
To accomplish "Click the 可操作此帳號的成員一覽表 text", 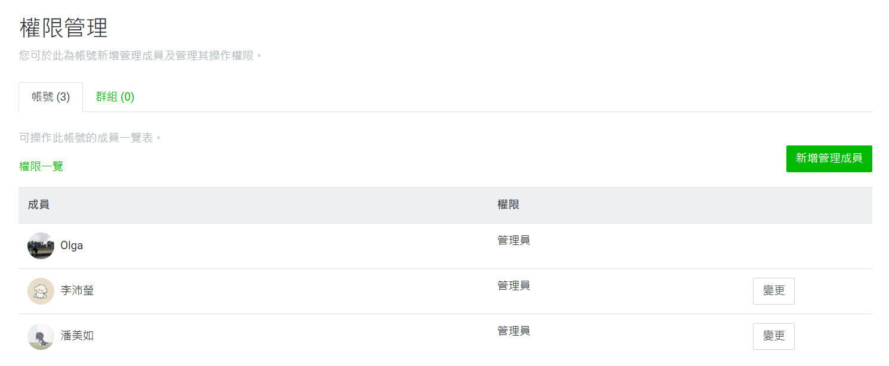I will pyautogui.click(x=91, y=138).
